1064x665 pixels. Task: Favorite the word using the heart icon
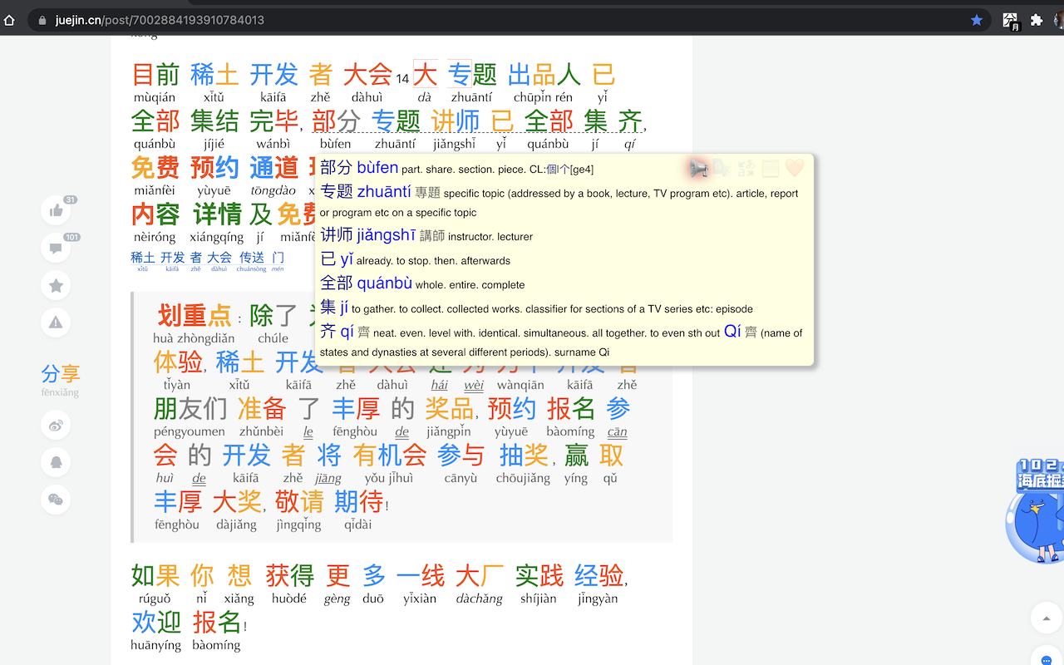(793, 168)
